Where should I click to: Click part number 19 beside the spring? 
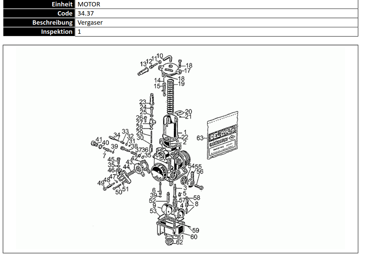click(x=181, y=84)
